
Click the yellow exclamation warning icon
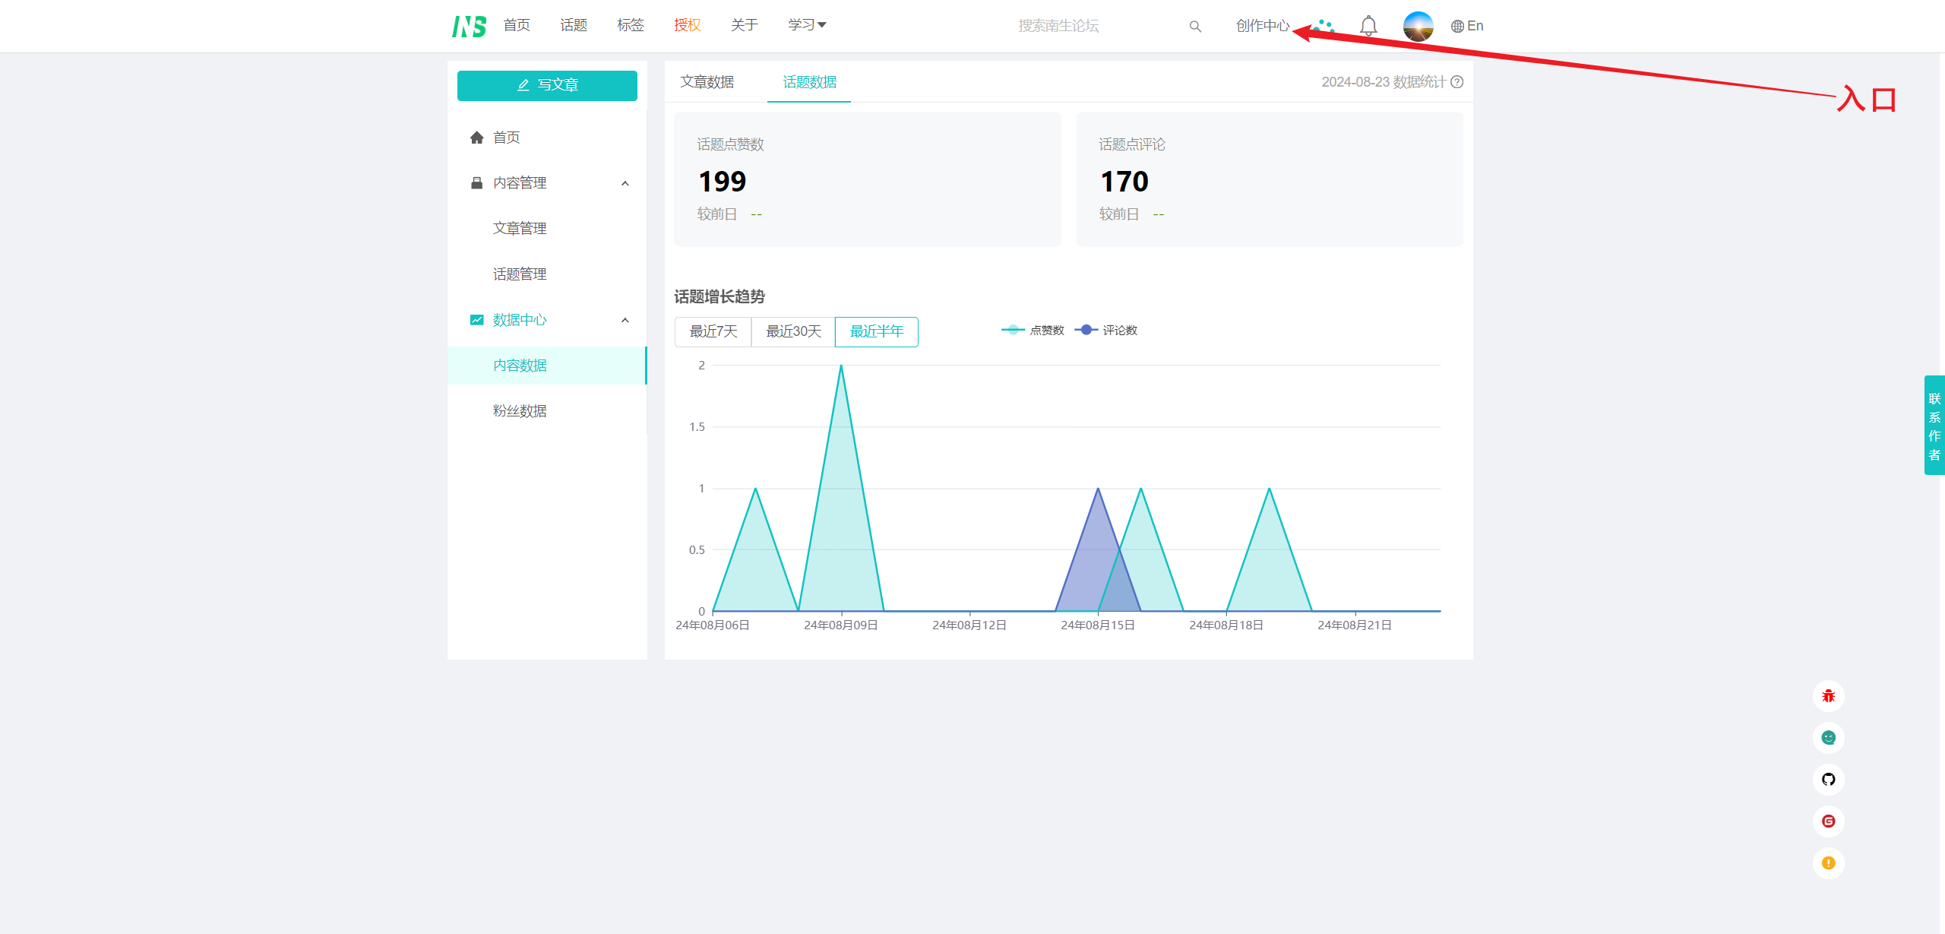[1828, 863]
